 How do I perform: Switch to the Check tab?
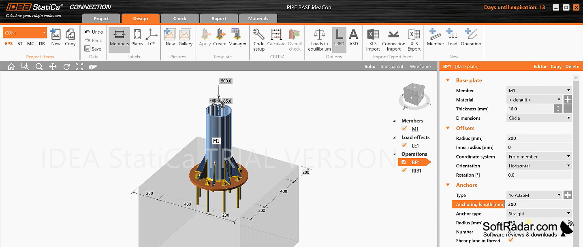(180, 19)
